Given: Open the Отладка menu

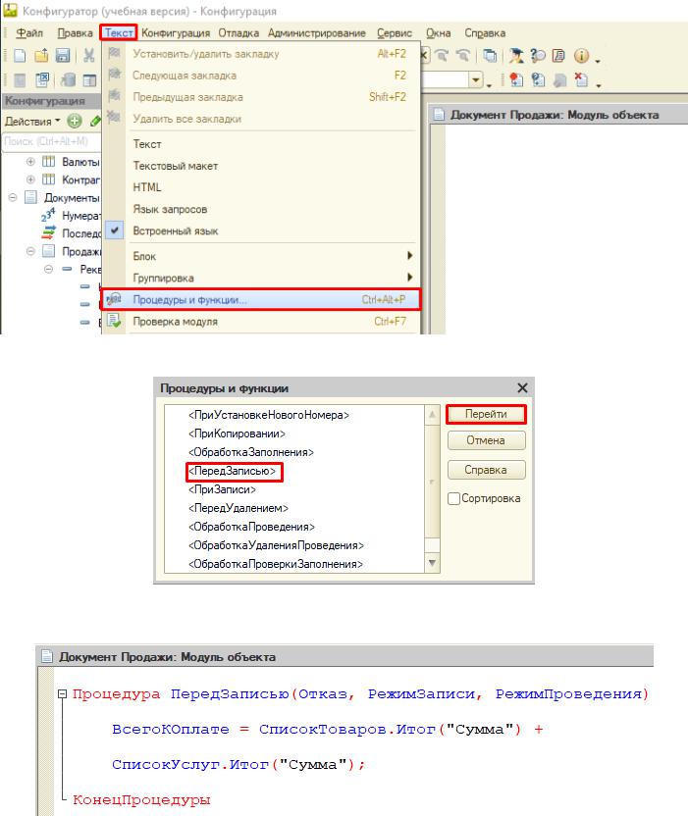Looking at the screenshot, I should pos(238,32).
